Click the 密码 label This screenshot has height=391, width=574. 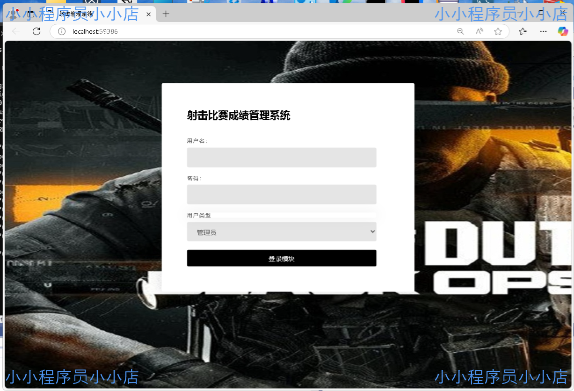(194, 178)
